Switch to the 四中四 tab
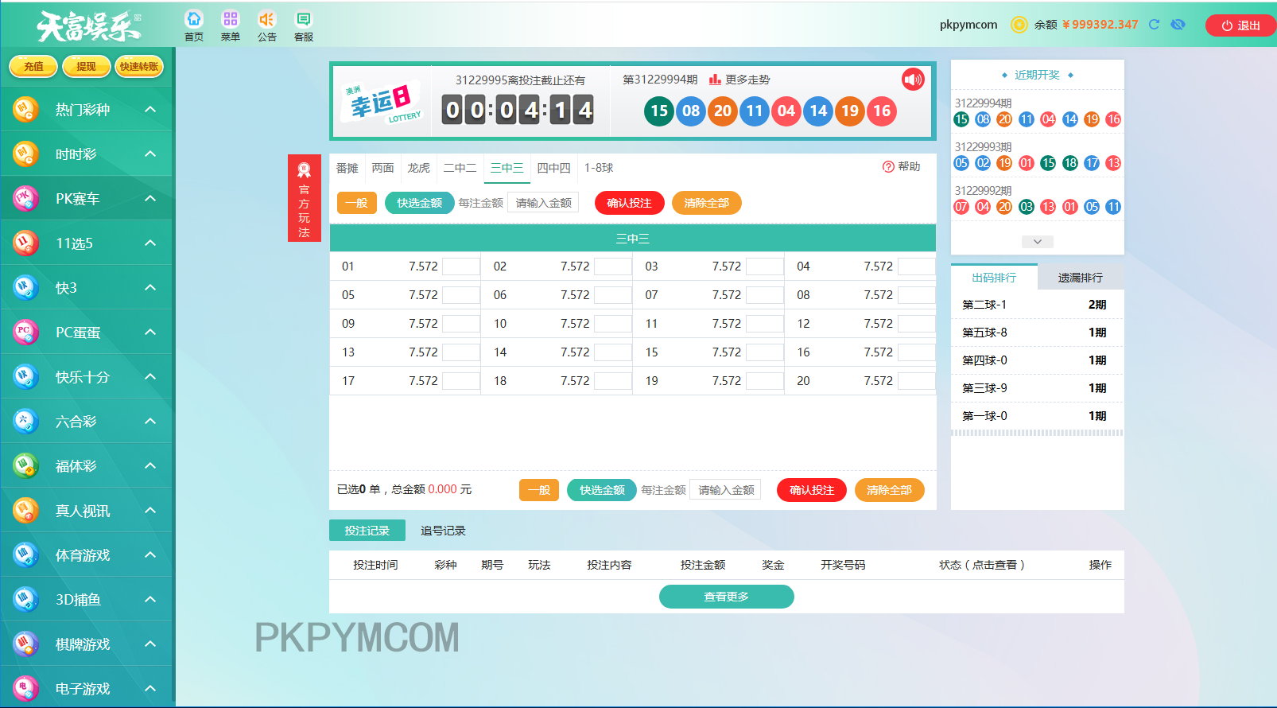The image size is (1277, 708). (553, 168)
